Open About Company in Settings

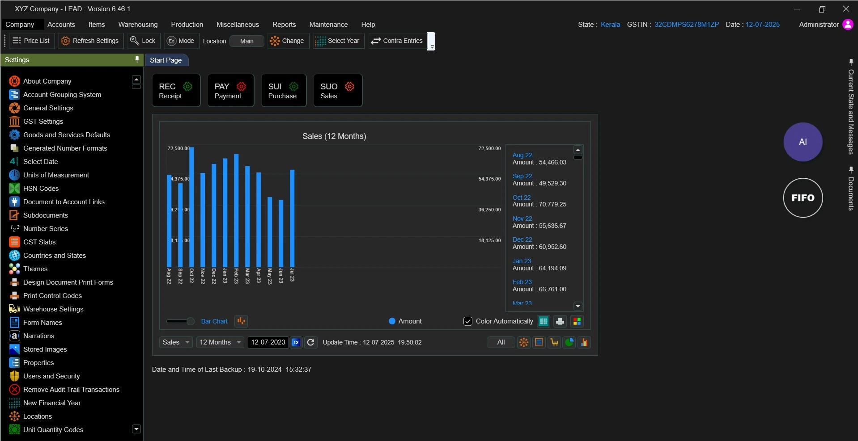point(47,81)
